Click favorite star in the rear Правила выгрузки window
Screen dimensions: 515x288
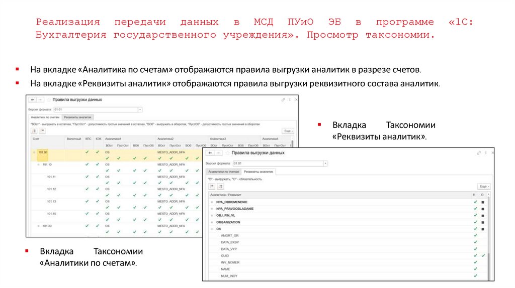point(49,100)
